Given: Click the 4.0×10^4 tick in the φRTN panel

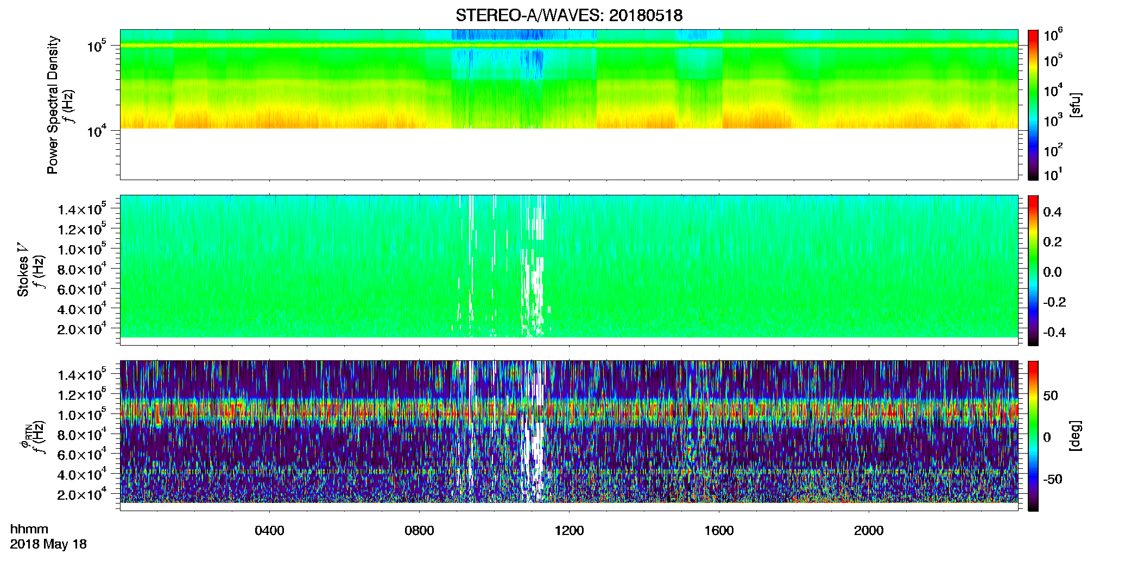Looking at the screenshot, I should (x=82, y=475).
